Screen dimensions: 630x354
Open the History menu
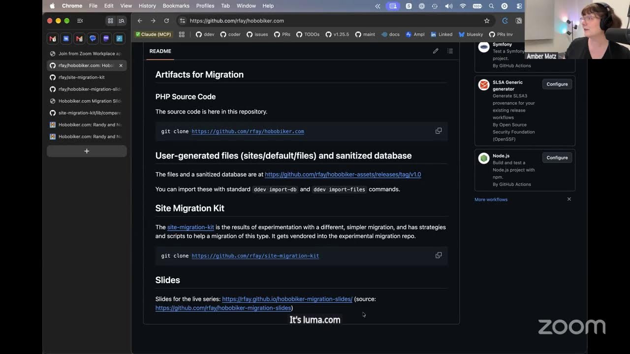[x=147, y=6]
